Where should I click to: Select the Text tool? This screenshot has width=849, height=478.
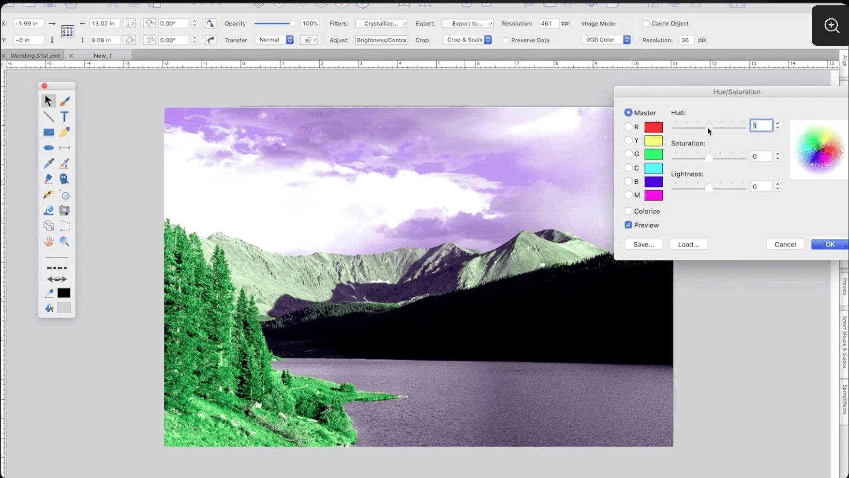pos(64,116)
